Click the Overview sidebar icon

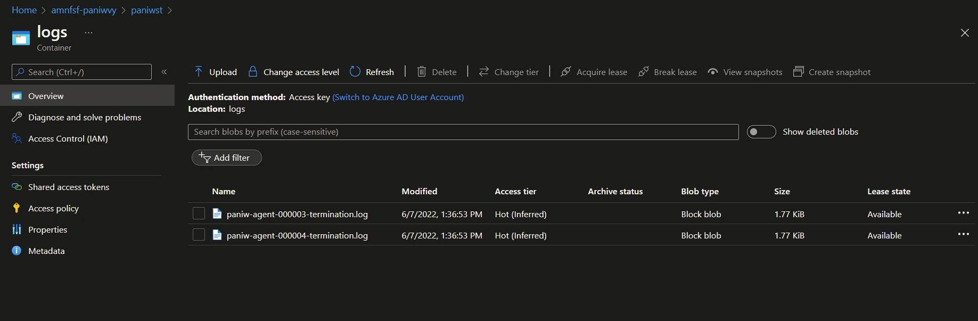[x=17, y=96]
